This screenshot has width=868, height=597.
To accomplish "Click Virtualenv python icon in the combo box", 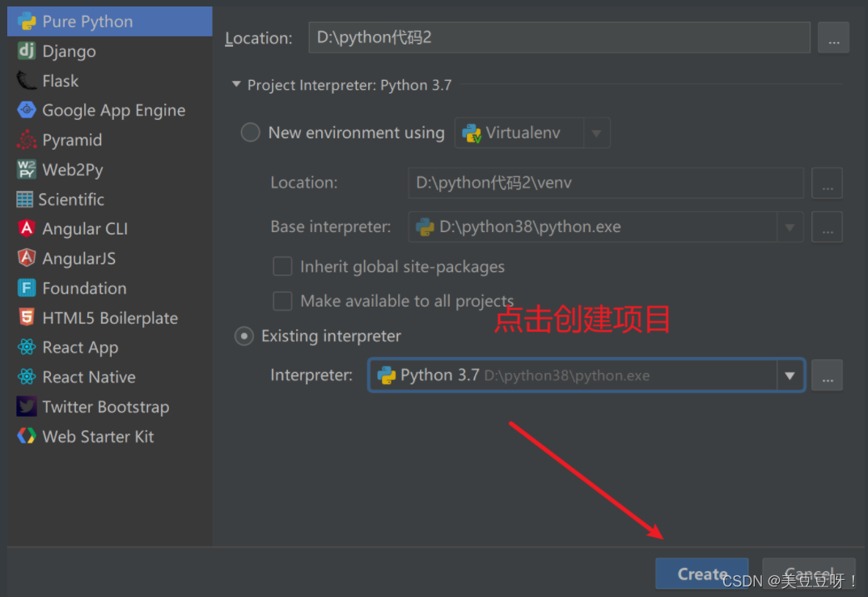I will coord(472,133).
